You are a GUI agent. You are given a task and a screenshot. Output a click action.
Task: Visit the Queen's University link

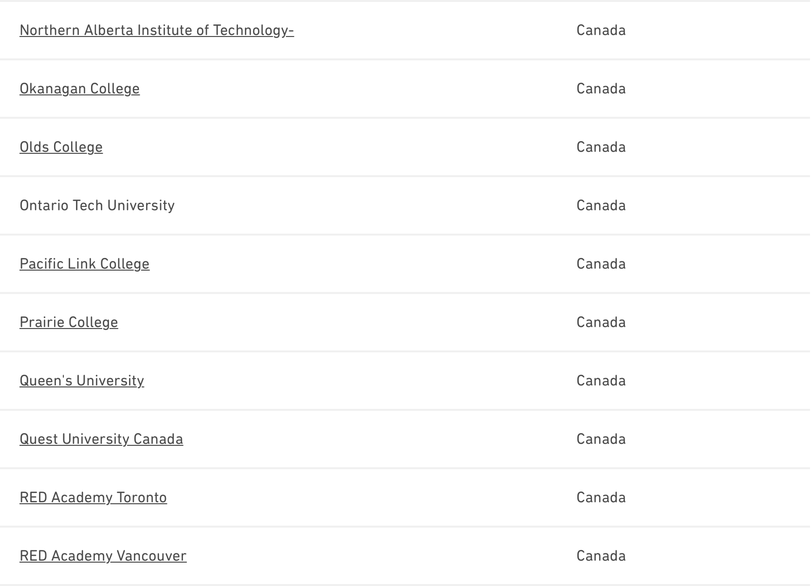(x=82, y=381)
